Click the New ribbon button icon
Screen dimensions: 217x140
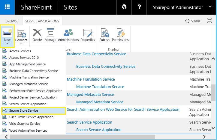[8, 33]
